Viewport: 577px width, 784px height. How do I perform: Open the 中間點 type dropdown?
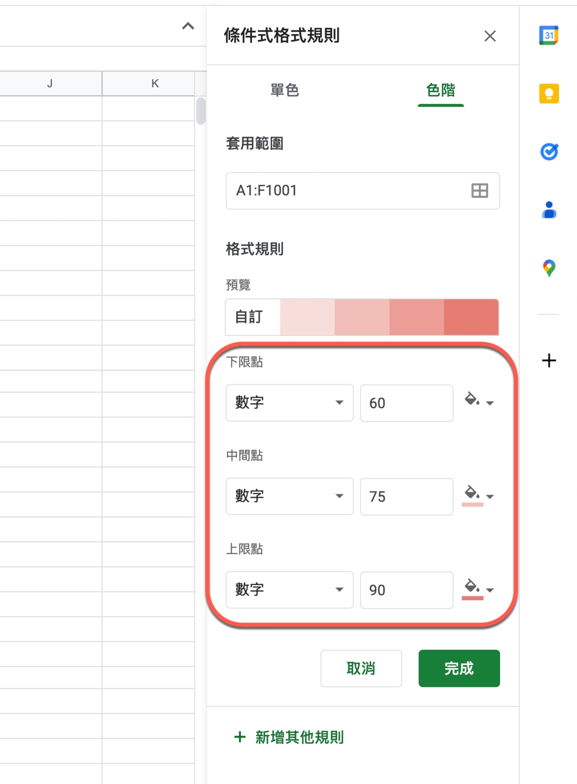pos(289,496)
